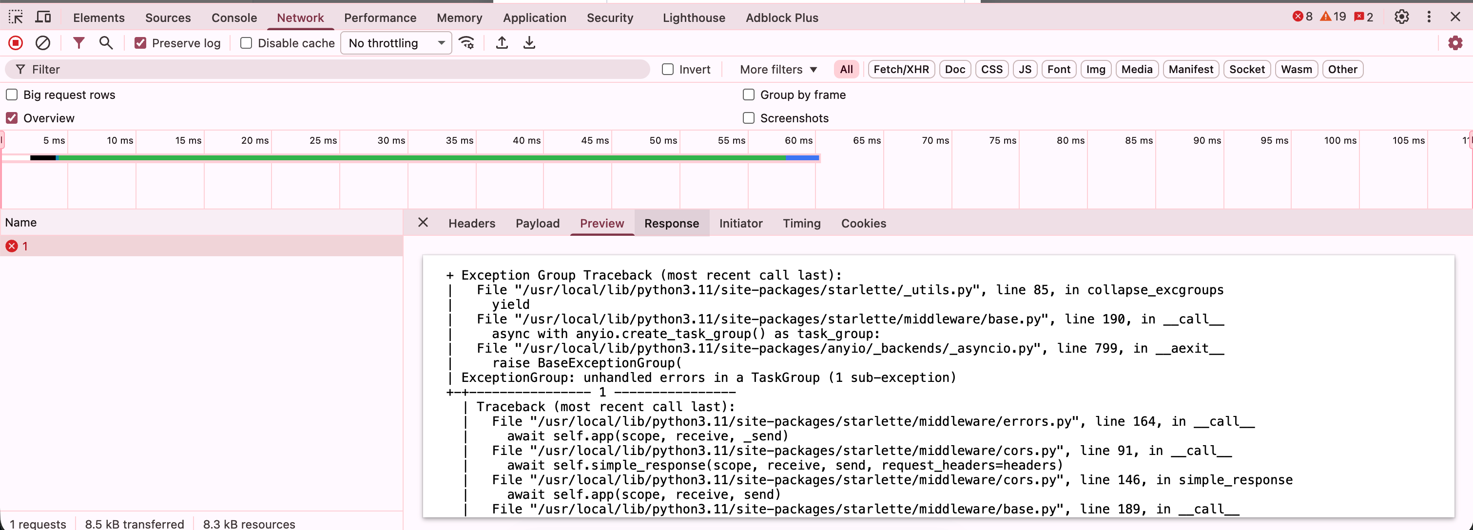Toggle device toolbar icon
This screenshot has height=530, width=1473.
click(x=43, y=17)
